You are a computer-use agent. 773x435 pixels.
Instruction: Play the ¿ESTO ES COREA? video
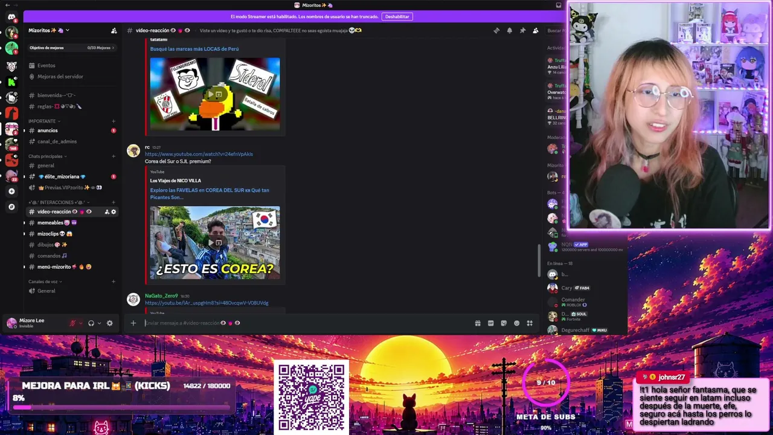[211, 243]
